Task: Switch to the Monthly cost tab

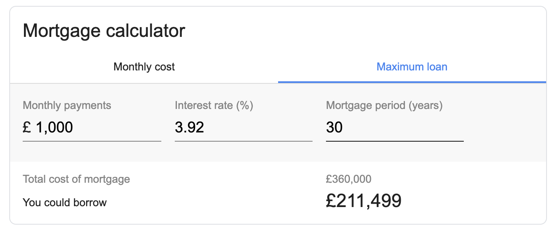Action: (144, 67)
